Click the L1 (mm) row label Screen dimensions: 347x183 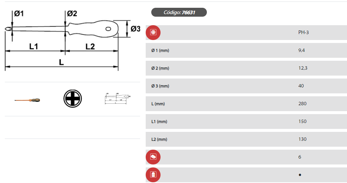tap(159, 122)
